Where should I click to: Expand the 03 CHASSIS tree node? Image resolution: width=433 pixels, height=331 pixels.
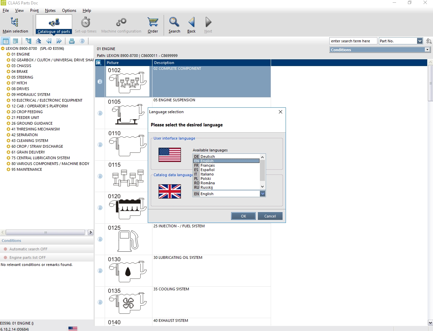(8, 66)
